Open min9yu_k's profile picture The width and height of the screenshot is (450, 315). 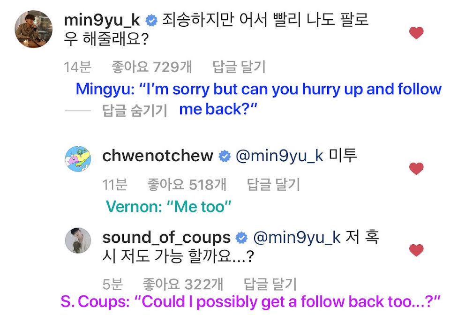point(34,29)
